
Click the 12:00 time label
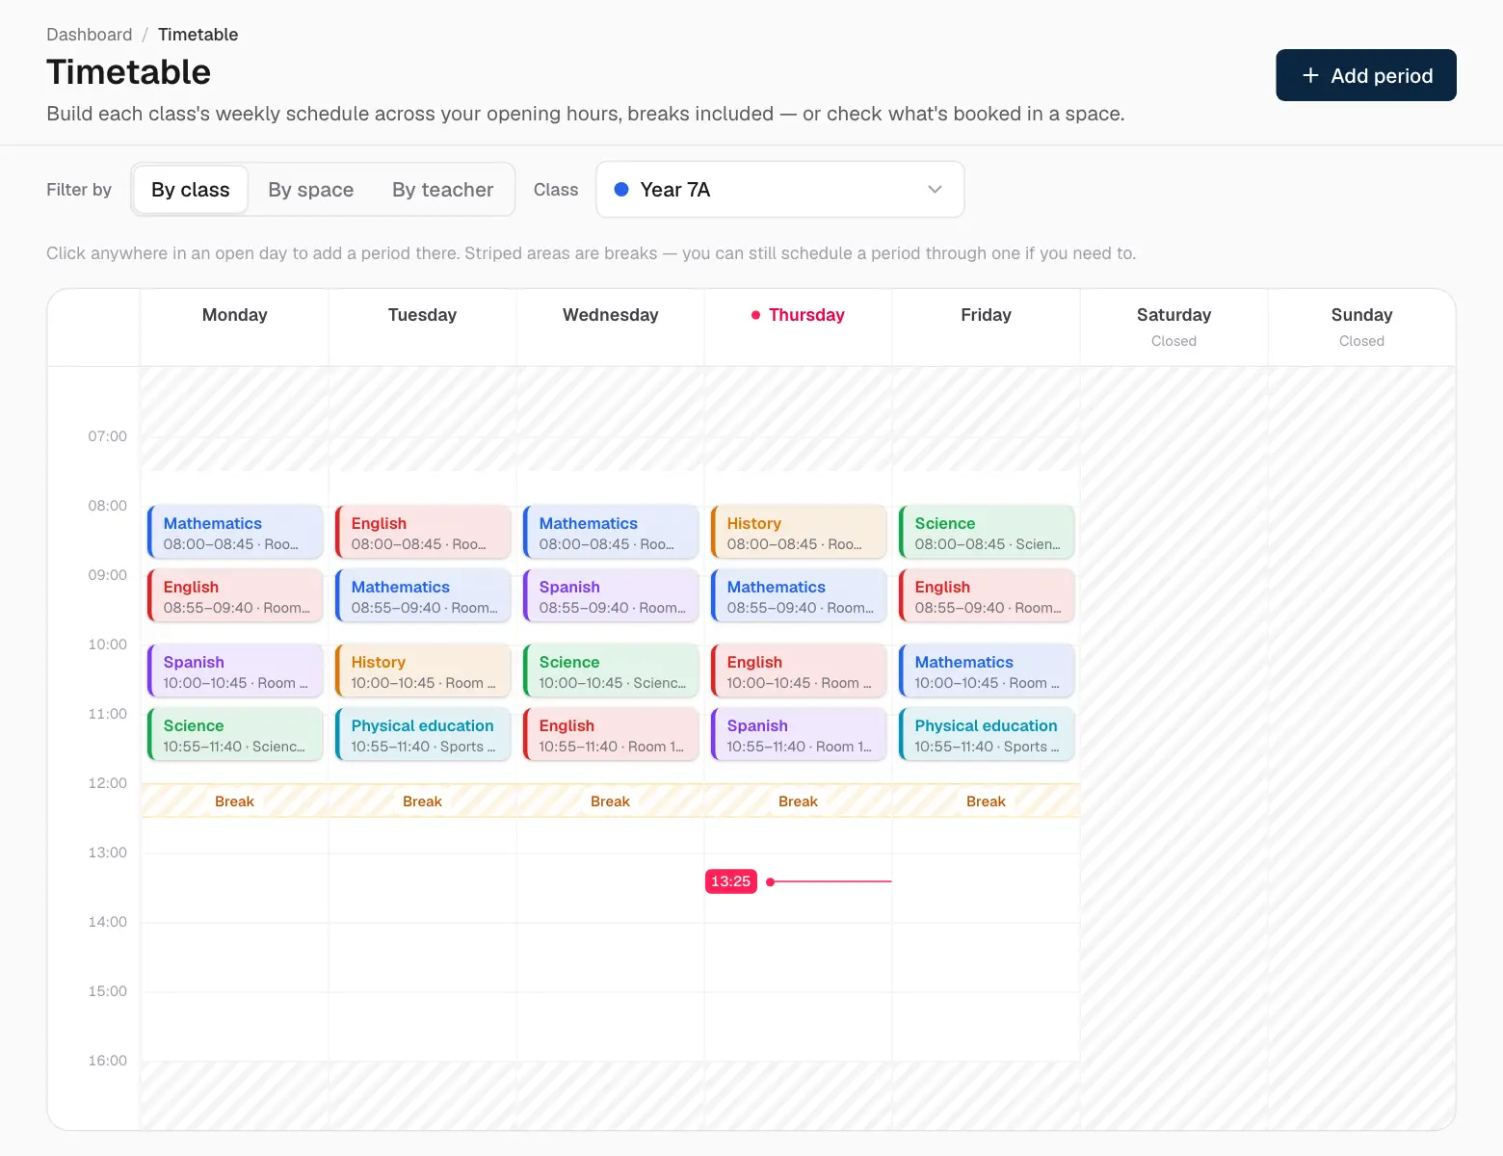click(x=108, y=783)
